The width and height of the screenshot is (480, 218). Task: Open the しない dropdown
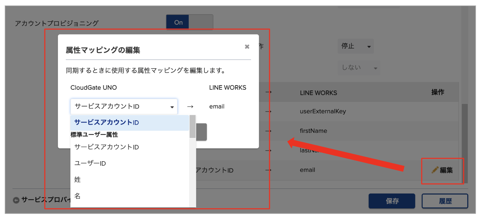pos(359,67)
